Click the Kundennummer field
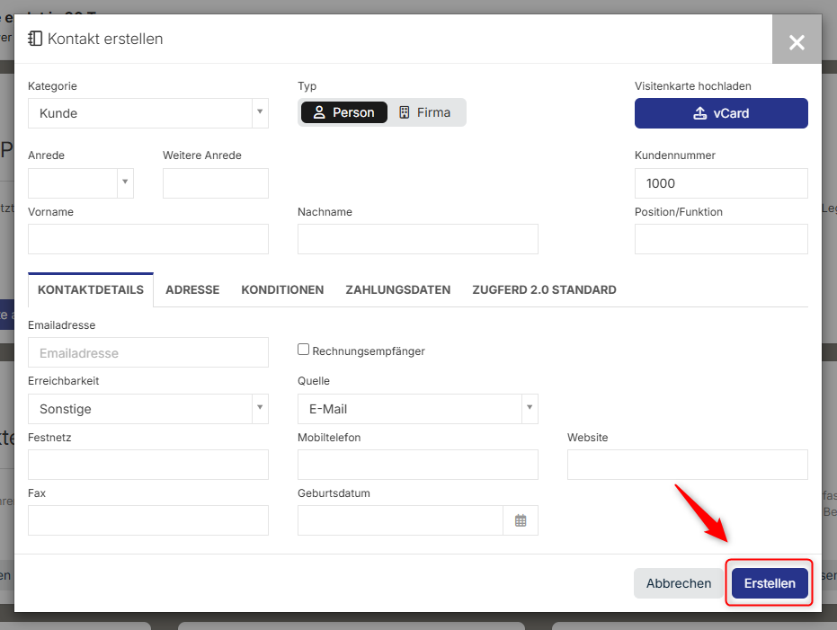The height and width of the screenshot is (630, 837). tap(721, 183)
